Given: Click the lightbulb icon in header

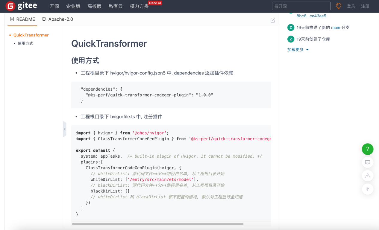Looking at the screenshot, I should pyautogui.click(x=339, y=6).
